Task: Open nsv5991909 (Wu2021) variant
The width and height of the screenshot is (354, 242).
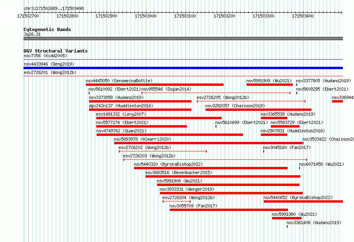Action: pyautogui.click(x=269, y=81)
